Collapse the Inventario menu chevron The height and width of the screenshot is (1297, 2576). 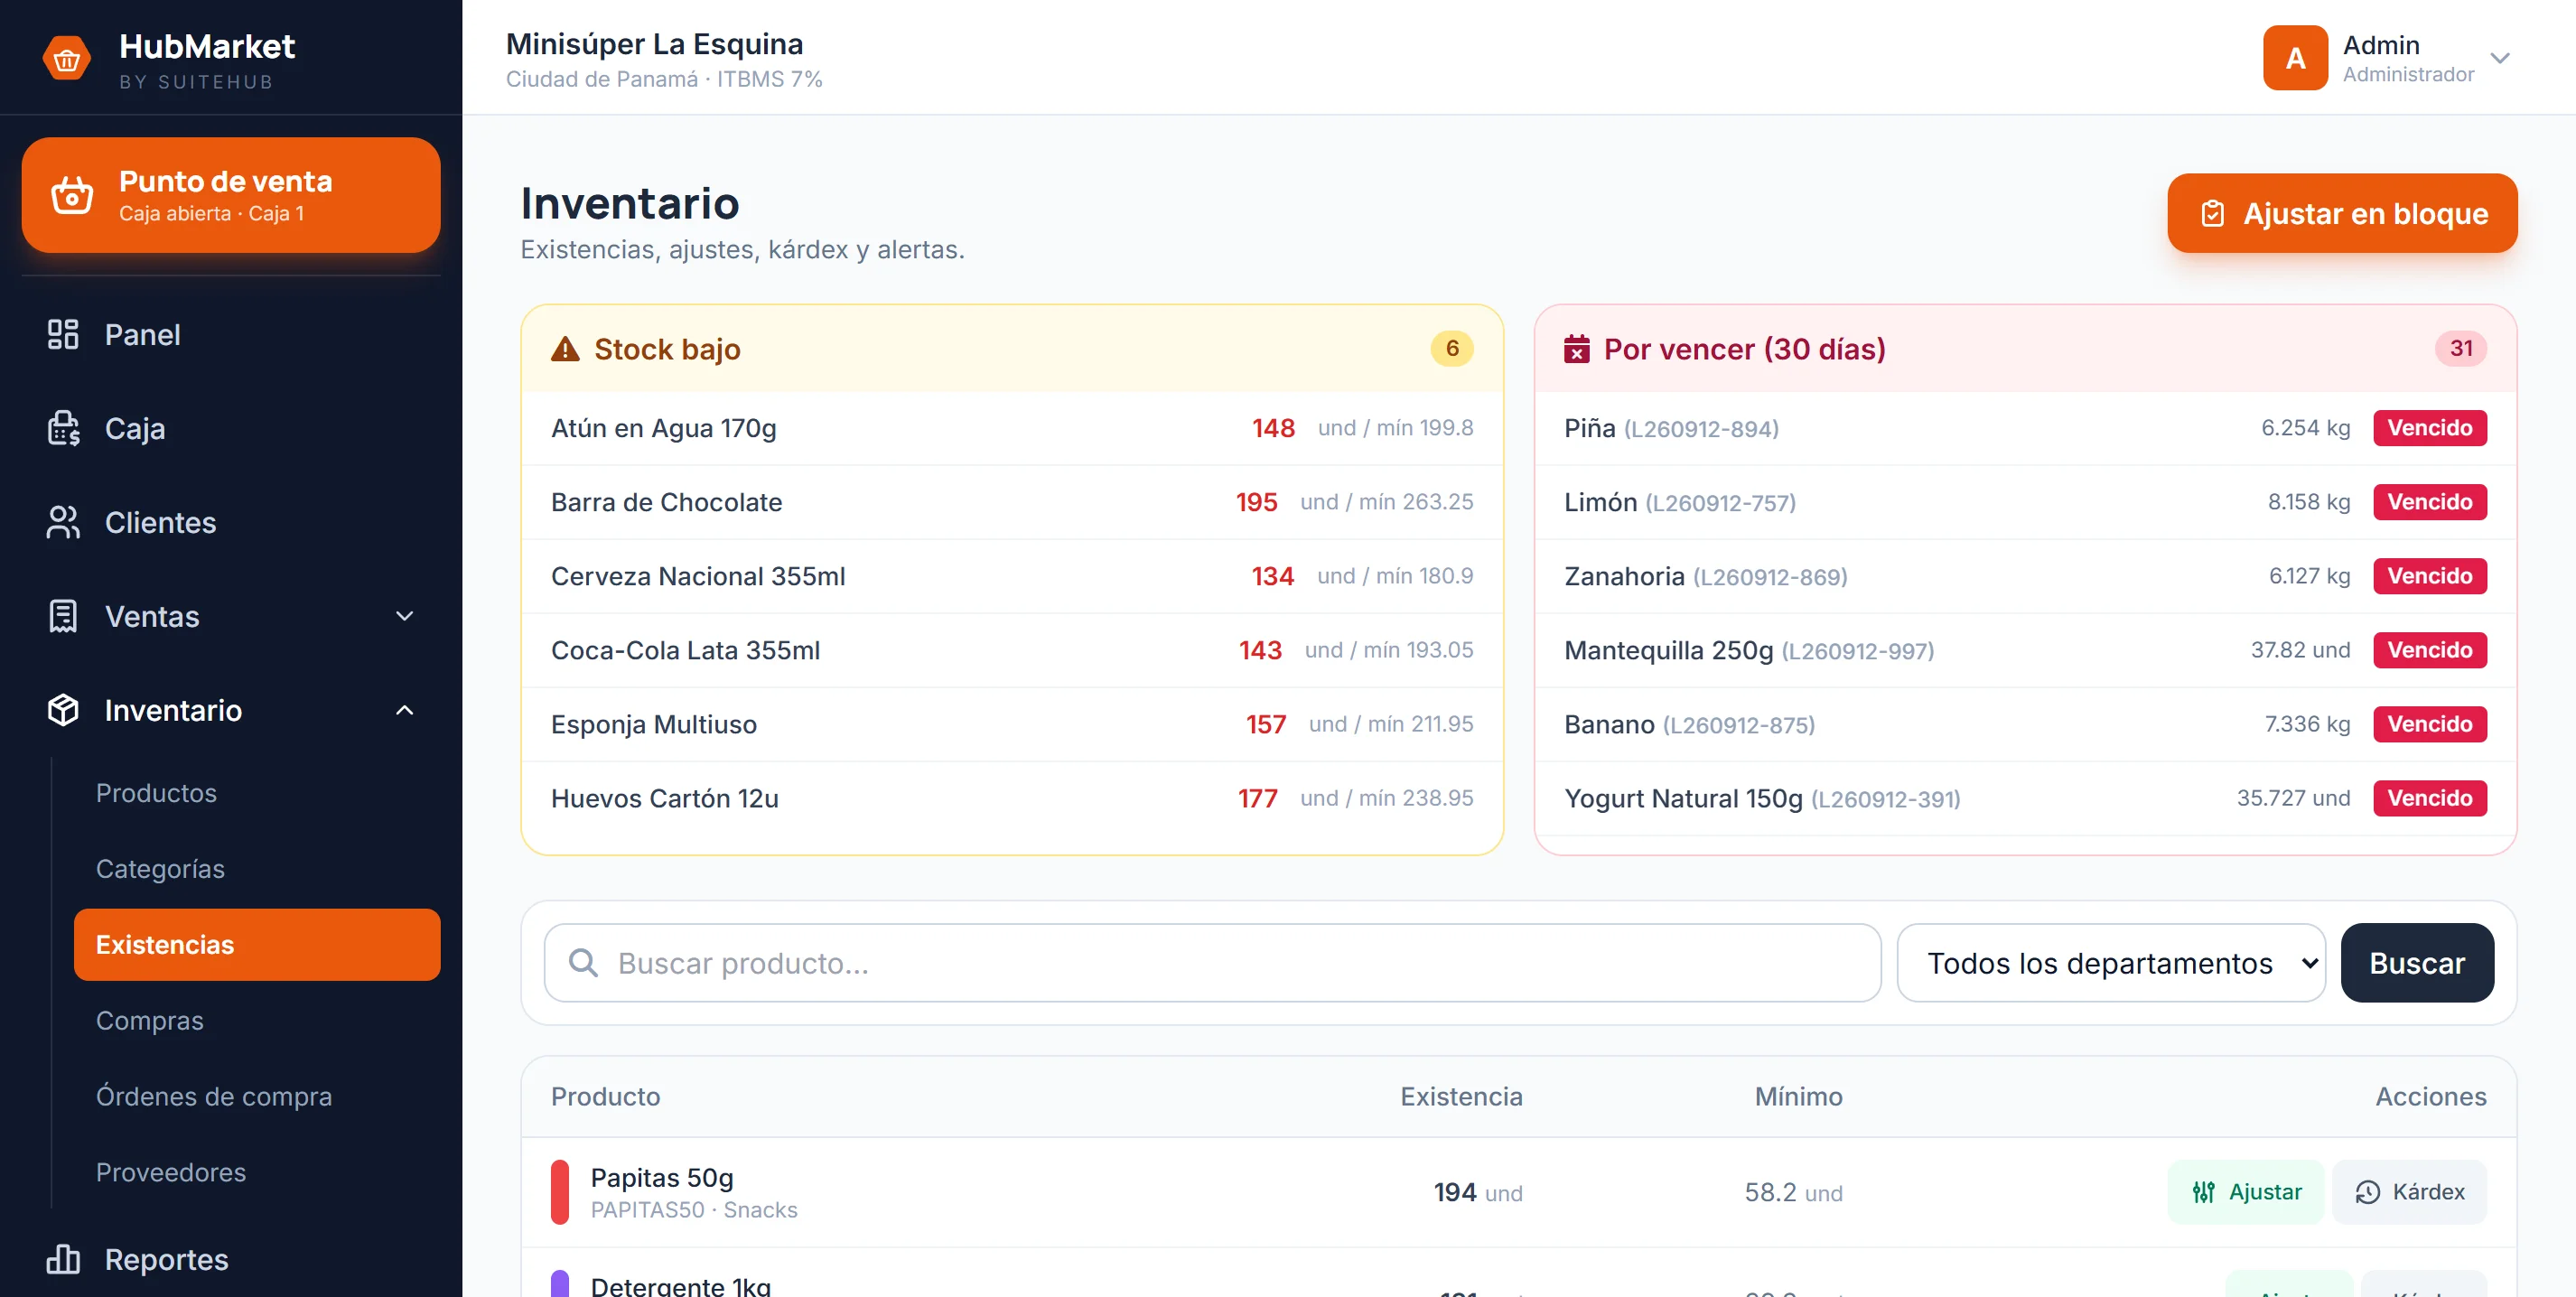(404, 710)
